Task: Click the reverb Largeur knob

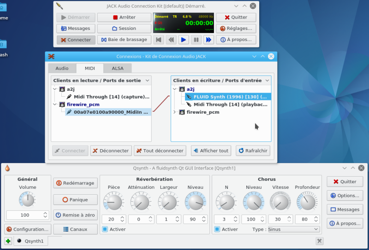Action: [168, 202]
